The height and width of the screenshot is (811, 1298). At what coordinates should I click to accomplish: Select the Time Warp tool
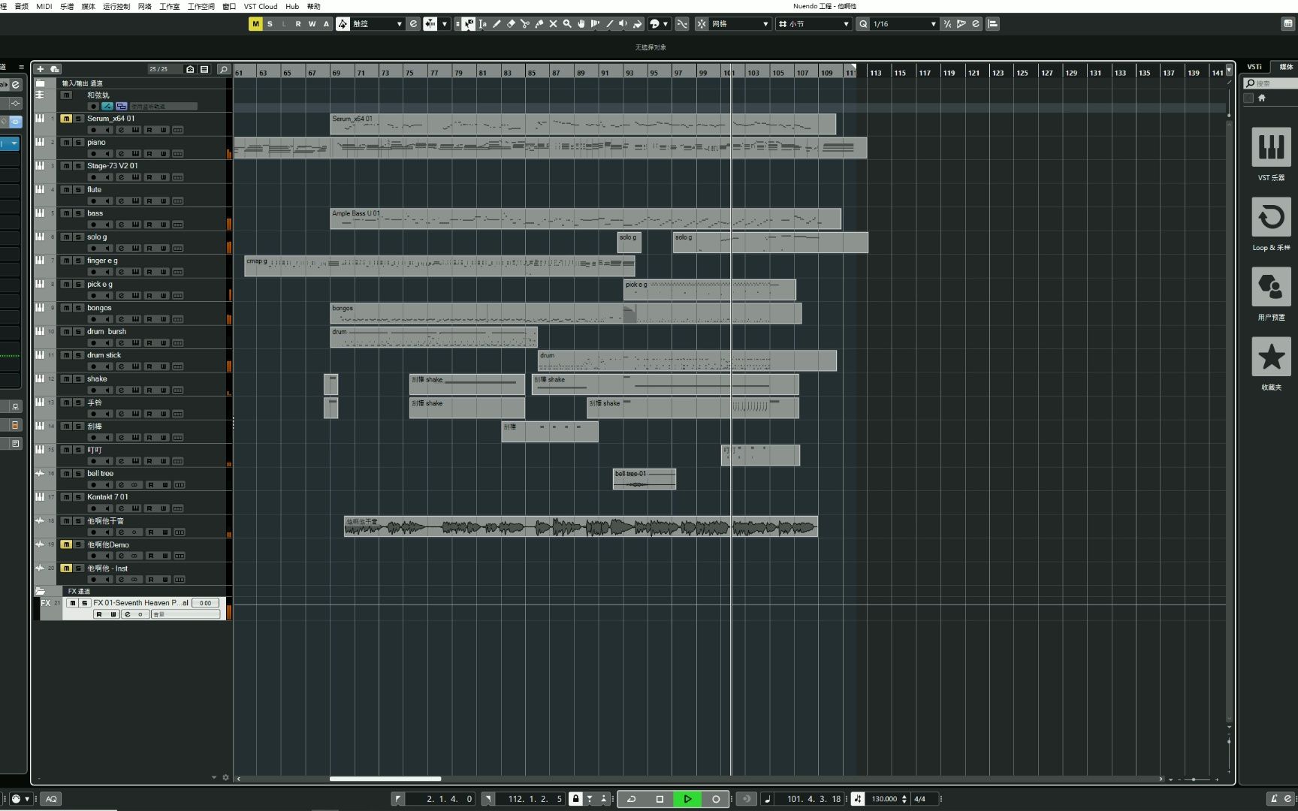(x=595, y=24)
